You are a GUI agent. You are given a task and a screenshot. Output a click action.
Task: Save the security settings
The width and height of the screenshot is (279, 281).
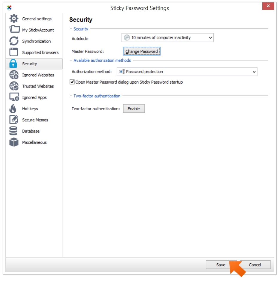click(221, 265)
